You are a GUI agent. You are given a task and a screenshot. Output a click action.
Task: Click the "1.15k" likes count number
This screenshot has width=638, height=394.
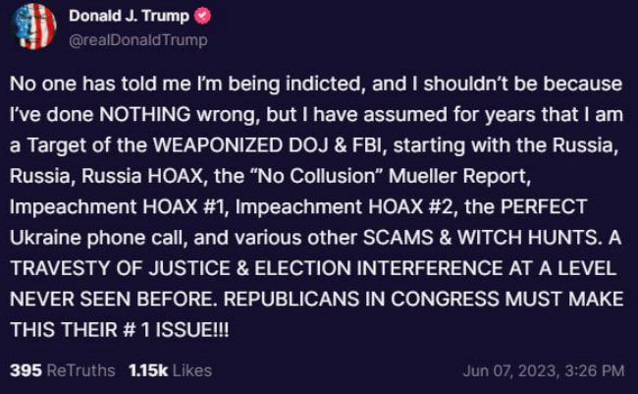pos(148,370)
